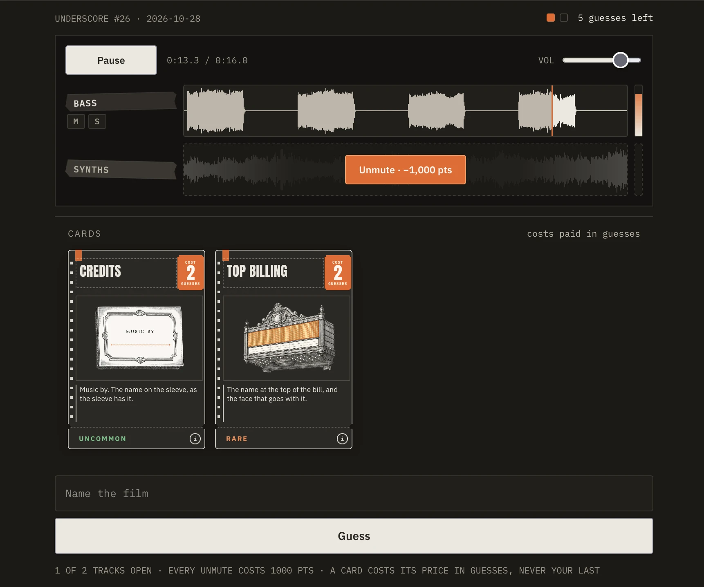Click the filled orange guess indicator

point(551,18)
